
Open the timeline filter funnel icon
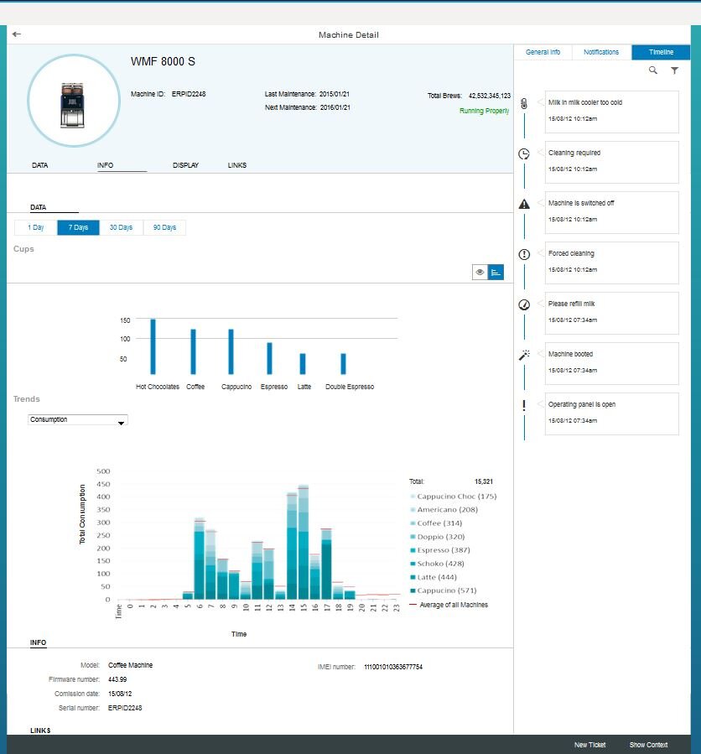(x=674, y=70)
